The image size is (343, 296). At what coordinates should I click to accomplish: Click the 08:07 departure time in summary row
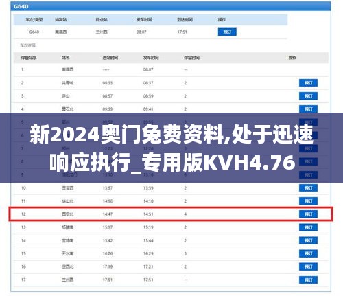141,32
